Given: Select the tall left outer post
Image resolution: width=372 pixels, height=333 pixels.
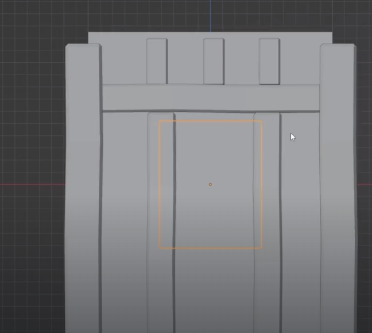Looking at the screenshot, I should (x=83, y=189).
